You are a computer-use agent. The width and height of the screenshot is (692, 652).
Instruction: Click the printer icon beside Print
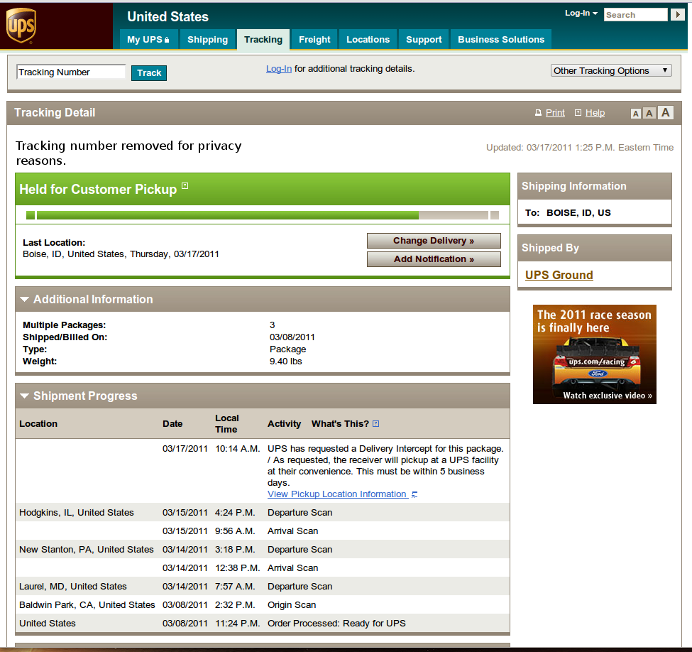pyautogui.click(x=538, y=113)
